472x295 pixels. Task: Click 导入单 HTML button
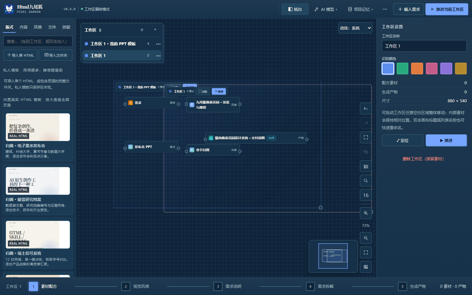point(21,55)
